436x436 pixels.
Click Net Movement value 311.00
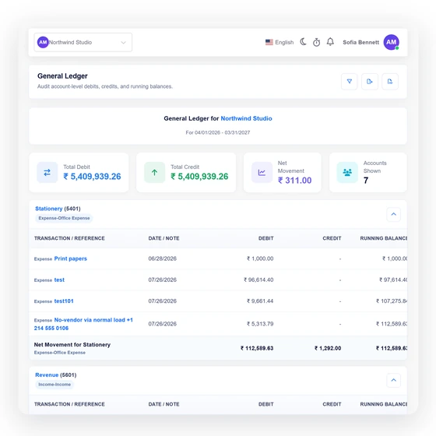295,181
